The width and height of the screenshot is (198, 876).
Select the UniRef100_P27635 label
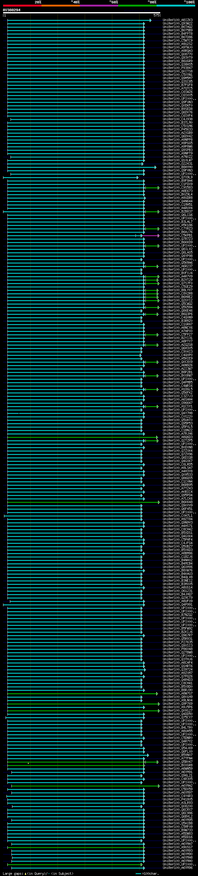tap(178, 642)
